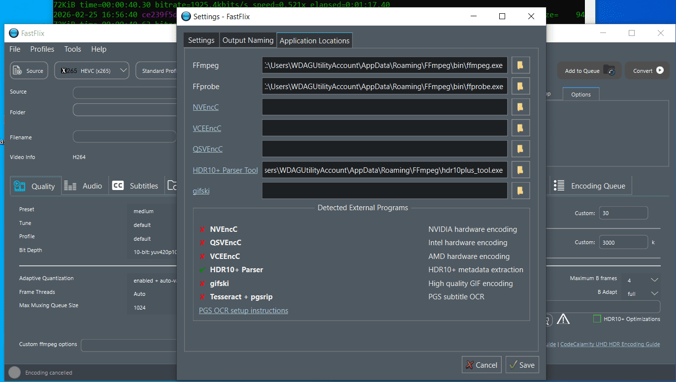Click the Source file icon in the main window
The width and height of the screenshot is (676, 382).
click(x=18, y=70)
